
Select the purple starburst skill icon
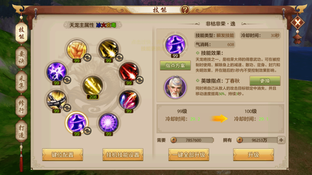[108, 123]
